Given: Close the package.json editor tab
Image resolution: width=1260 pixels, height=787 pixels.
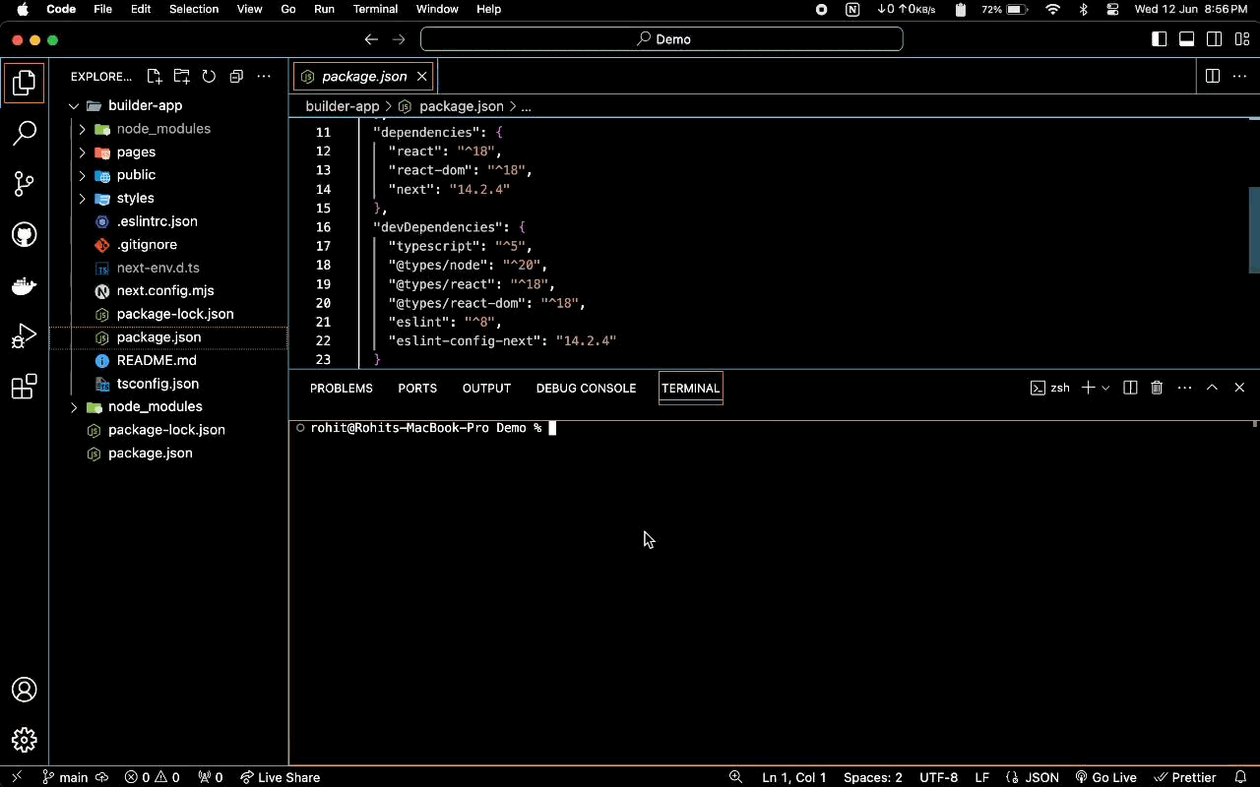Looking at the screenshot, I should [x=421, y=77].
